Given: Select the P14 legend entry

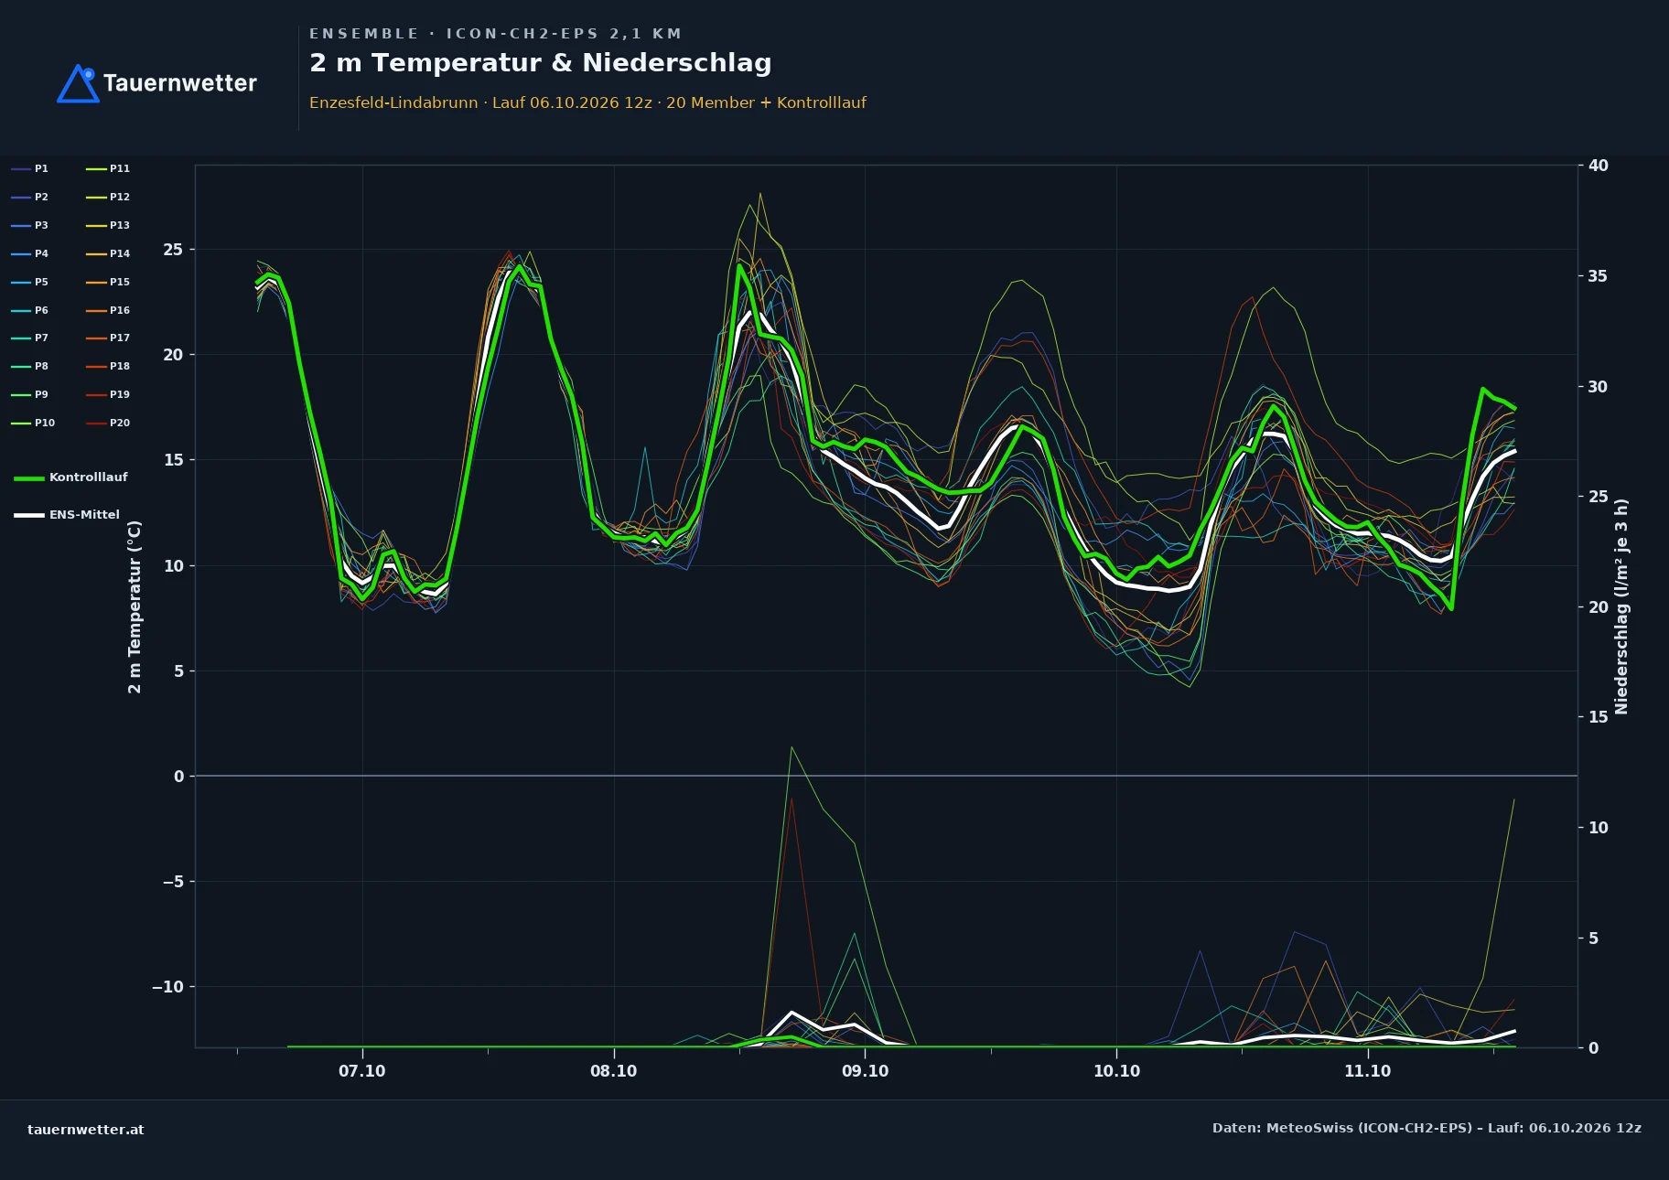Looking at the screenshot, I should pos(108,253).
